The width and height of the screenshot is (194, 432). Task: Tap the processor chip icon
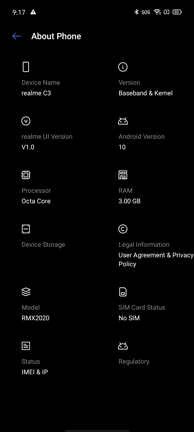tap(26, 175)
